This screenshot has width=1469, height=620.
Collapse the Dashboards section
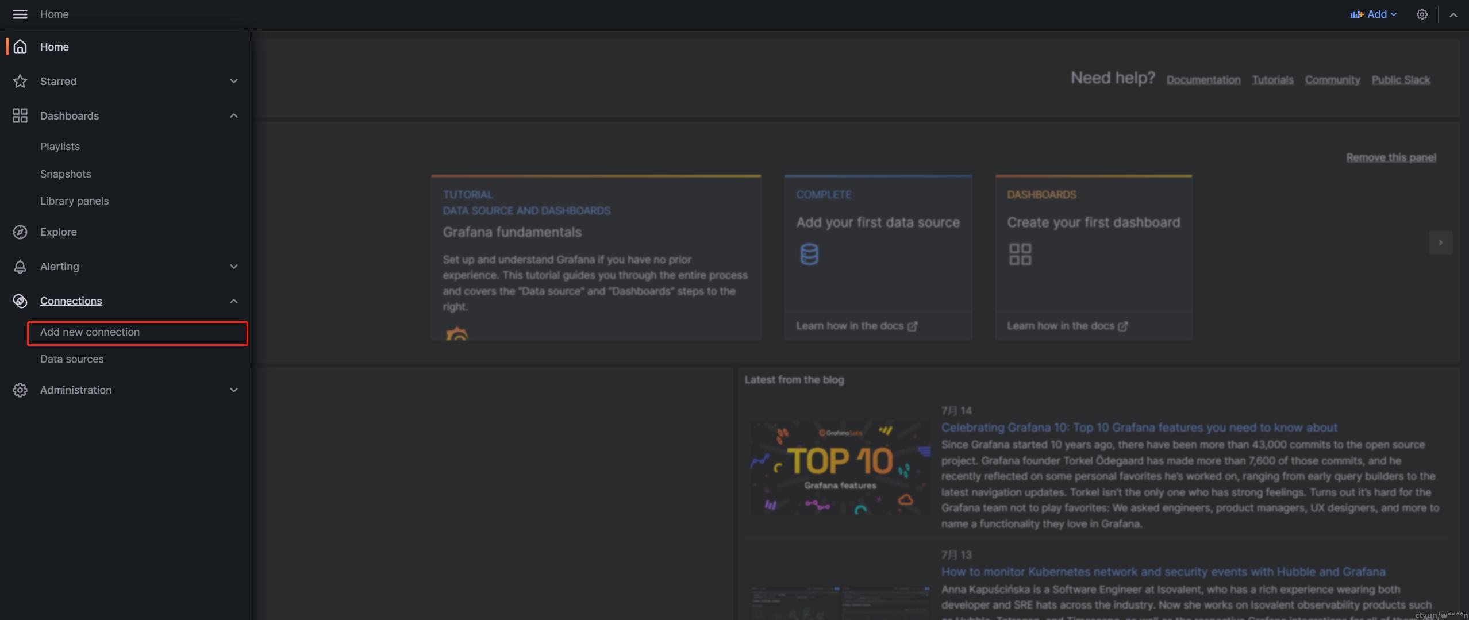[x=234, y=115]
